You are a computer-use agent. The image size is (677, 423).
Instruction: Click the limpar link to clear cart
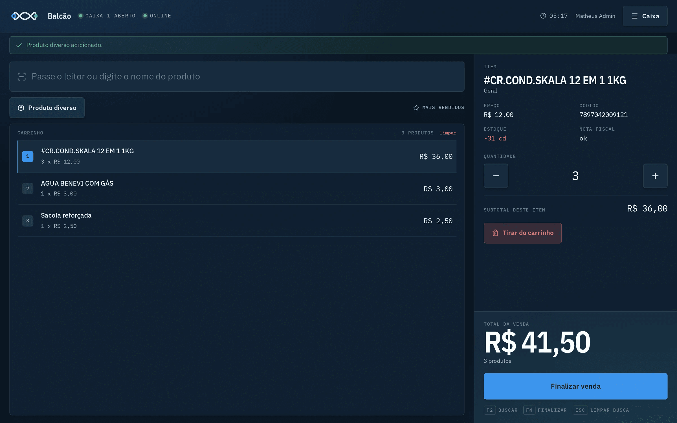click(x=448, y=133)
